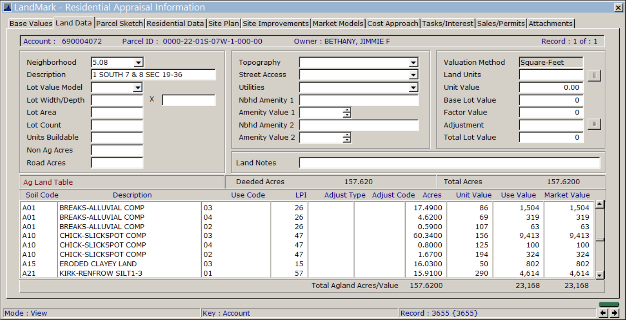Image resolution: width=626 pixels, height=320 pixels.
Task: Go to the next record arrow
Action: (x=614, y=313)
